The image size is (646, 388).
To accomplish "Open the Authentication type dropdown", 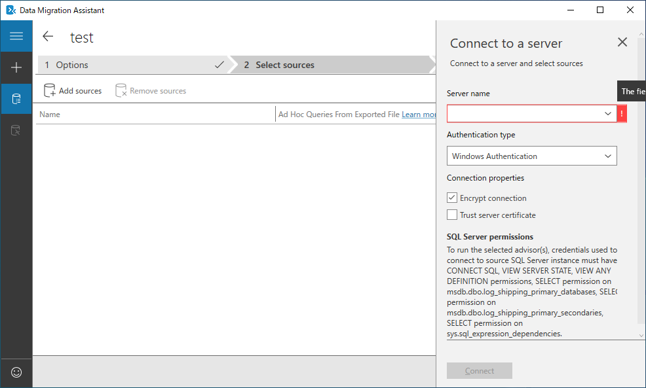I will [532, 156].
